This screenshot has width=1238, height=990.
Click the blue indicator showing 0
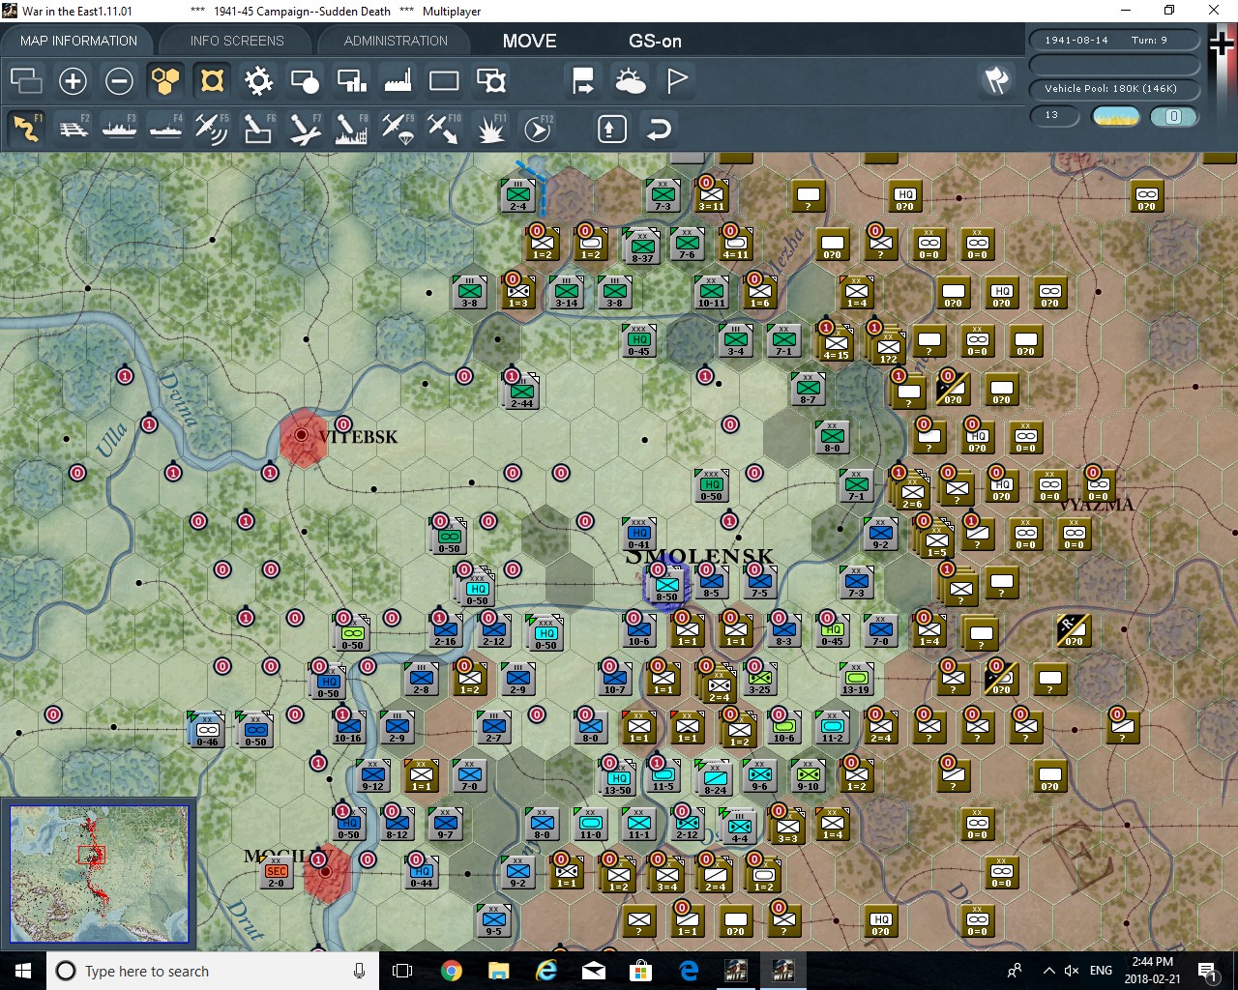(1173, 116)
